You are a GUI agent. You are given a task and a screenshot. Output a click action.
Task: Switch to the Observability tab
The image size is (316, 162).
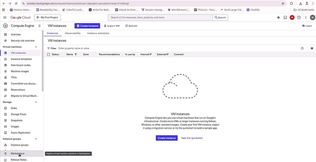73,33
